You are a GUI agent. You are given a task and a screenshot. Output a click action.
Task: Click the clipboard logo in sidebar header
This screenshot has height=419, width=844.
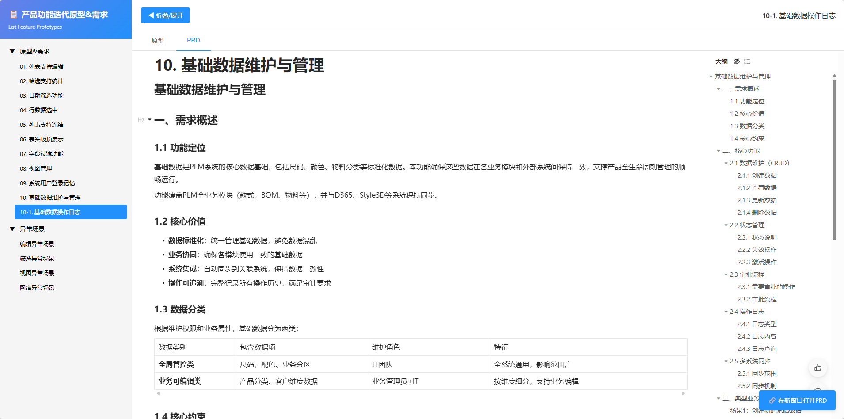pyautogui.click(x=14, y=15)
